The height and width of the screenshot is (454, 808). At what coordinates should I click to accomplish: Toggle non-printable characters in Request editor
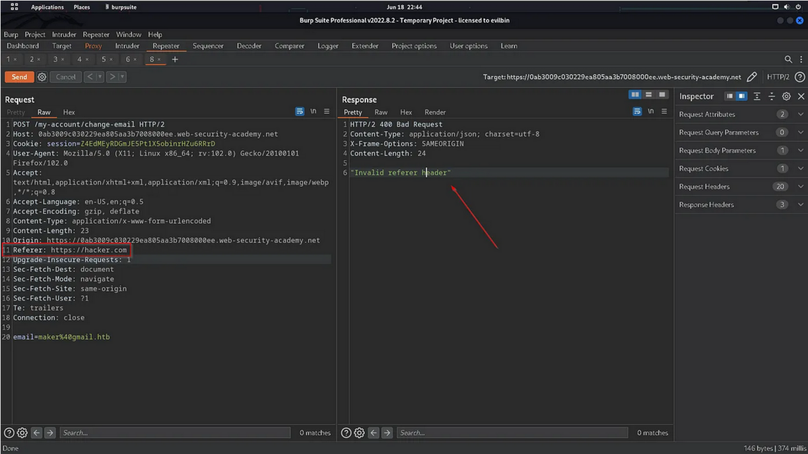tap(313, 112)
